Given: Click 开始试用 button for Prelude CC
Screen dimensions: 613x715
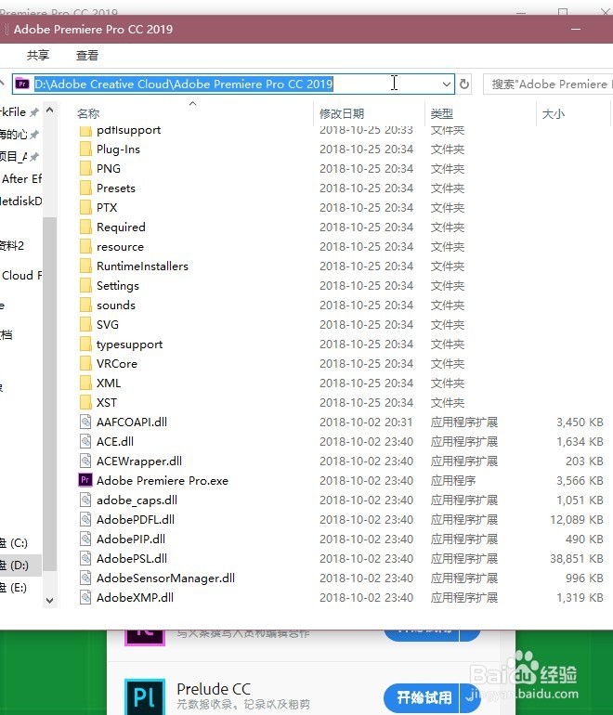Looking at the screenshot, I should point(423,697).
